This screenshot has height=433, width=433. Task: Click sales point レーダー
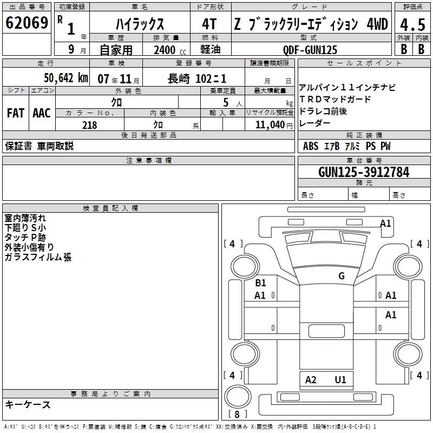click(314, 123)
